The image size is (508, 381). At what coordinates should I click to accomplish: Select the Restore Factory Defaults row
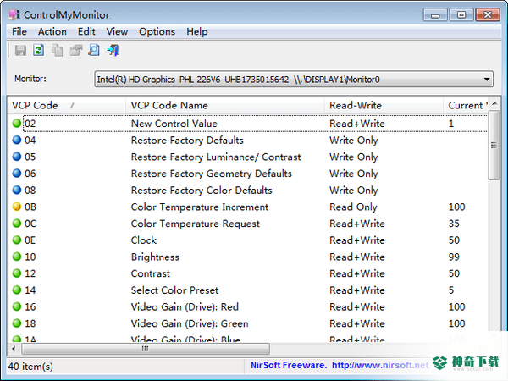click(248, 141)
